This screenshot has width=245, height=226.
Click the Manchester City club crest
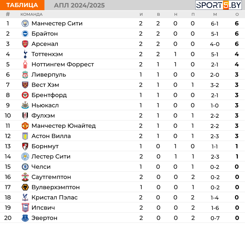tap(25, 24)
